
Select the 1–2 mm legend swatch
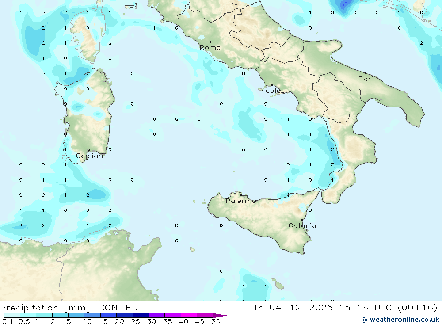44,315
